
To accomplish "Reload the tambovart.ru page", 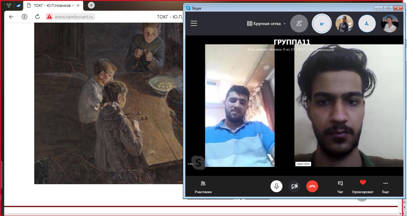I will coord(37,17).
